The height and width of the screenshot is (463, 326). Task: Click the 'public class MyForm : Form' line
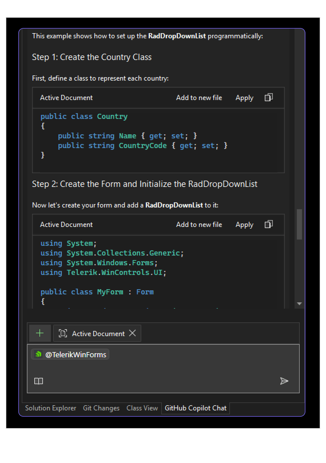(97, 292)
